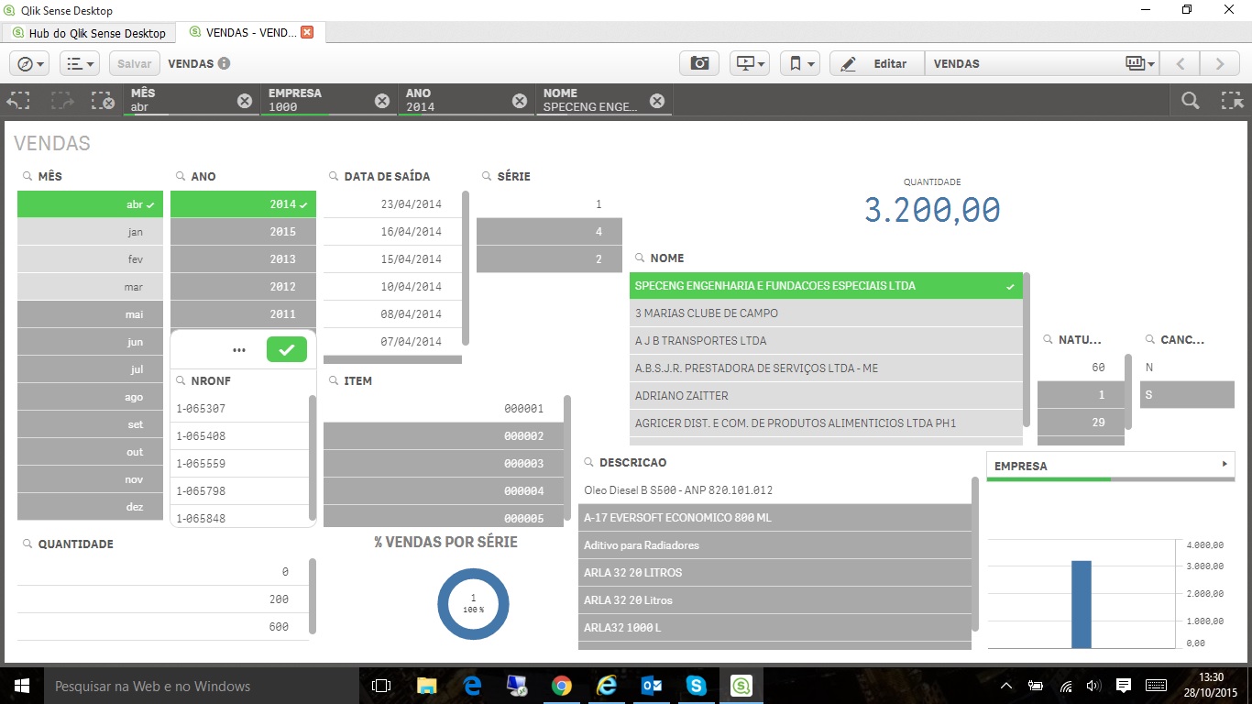The image size is (1252, 704).
Task: Go to next sheet arrow
Action: point(1219,63)
